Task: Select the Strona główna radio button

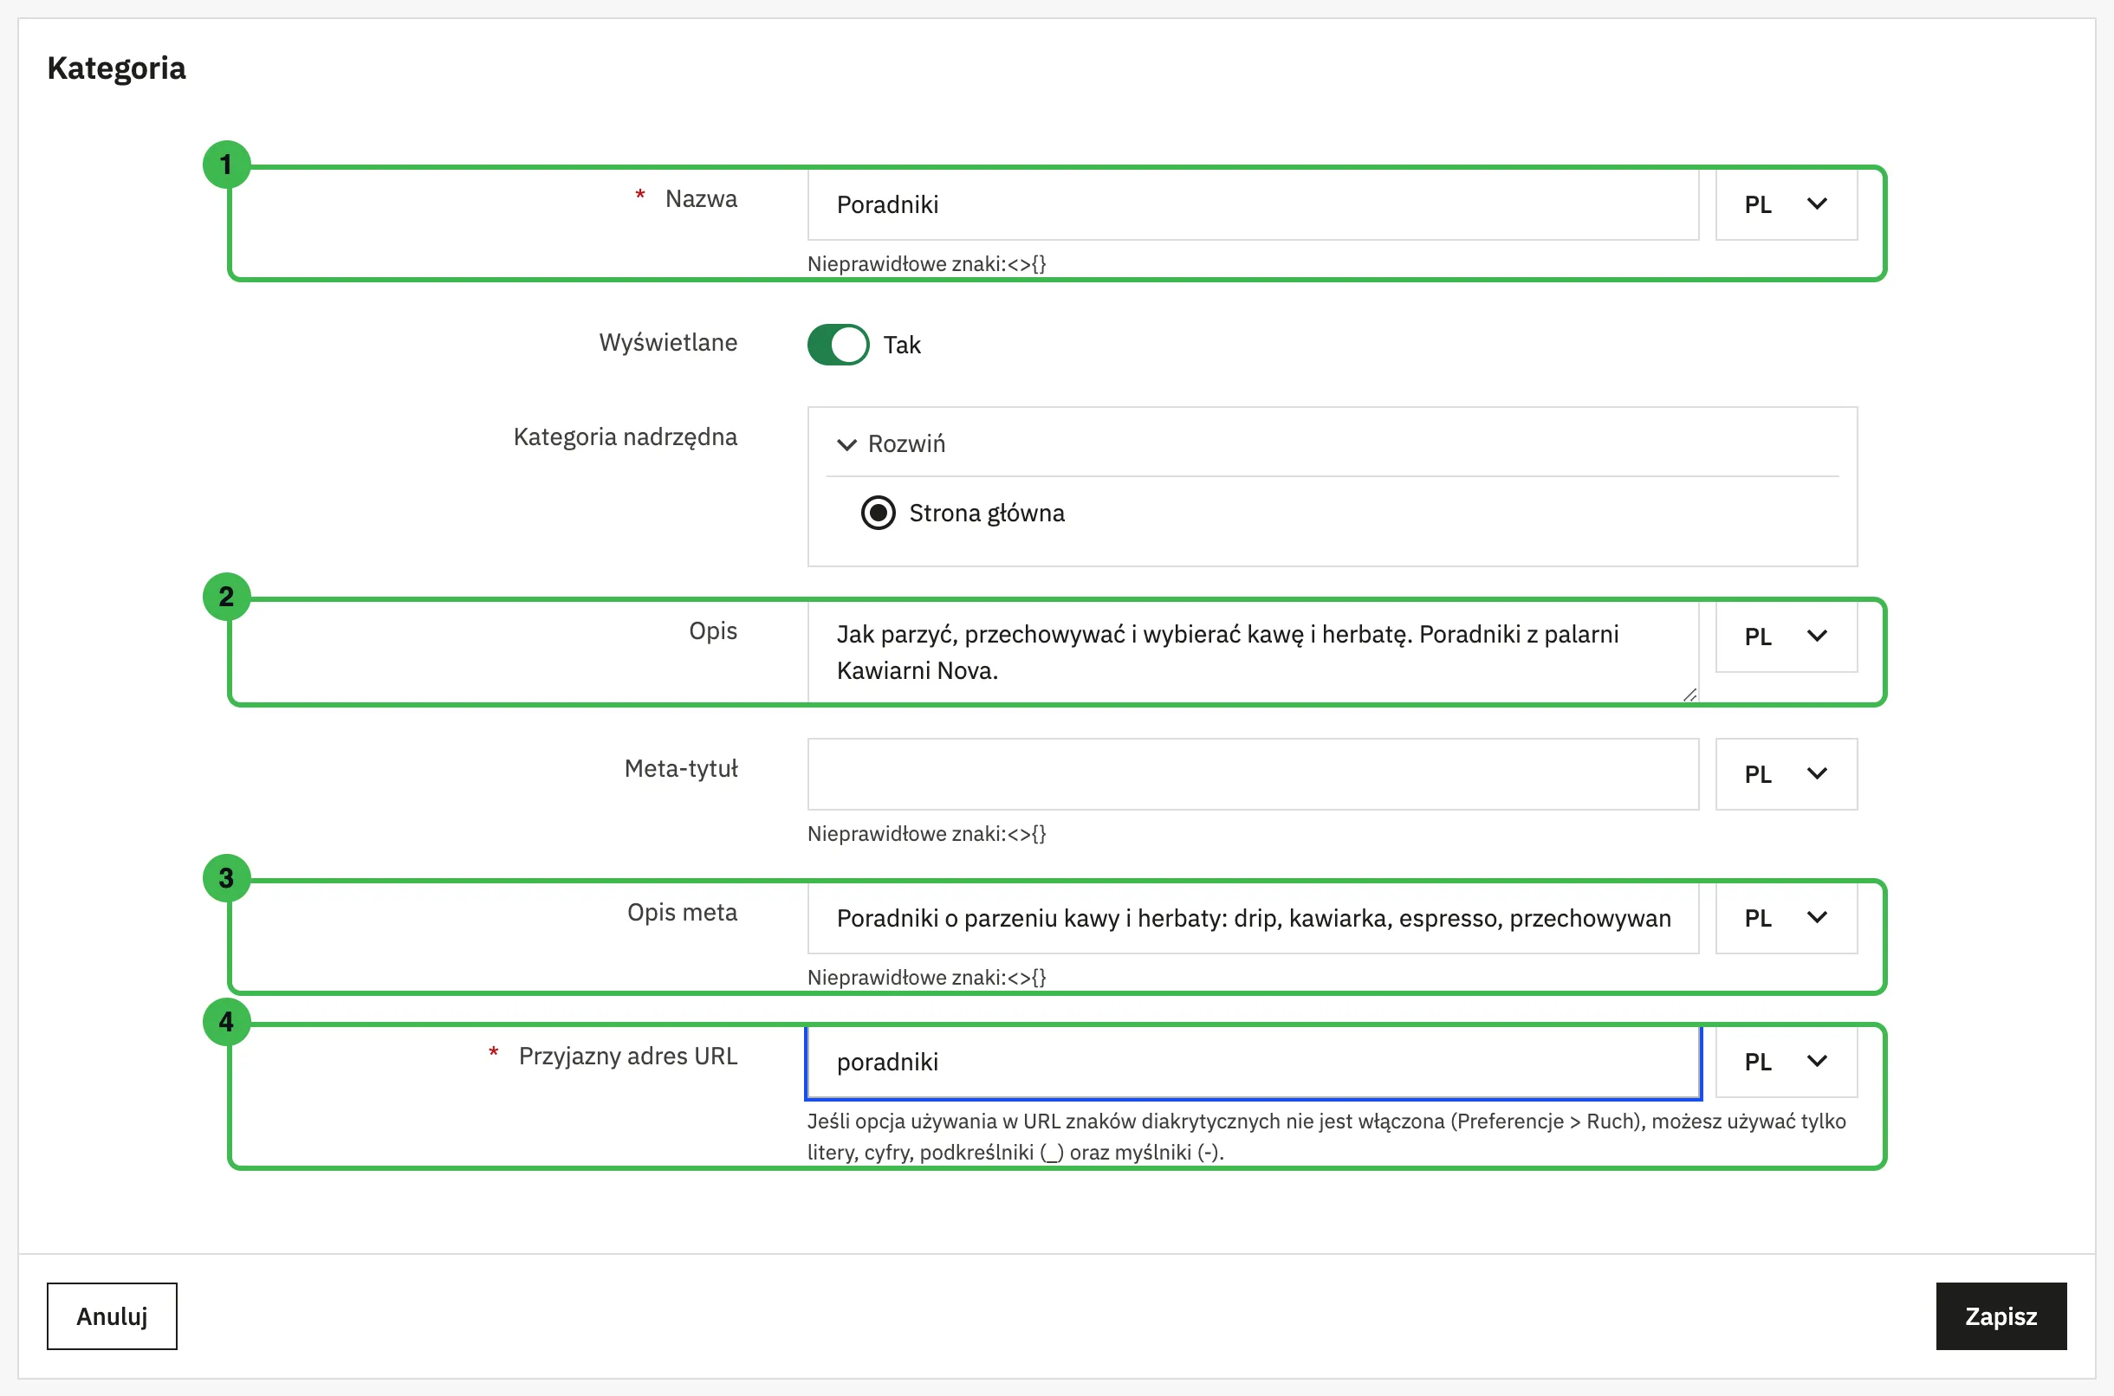Action: click(x=878, y=513)
